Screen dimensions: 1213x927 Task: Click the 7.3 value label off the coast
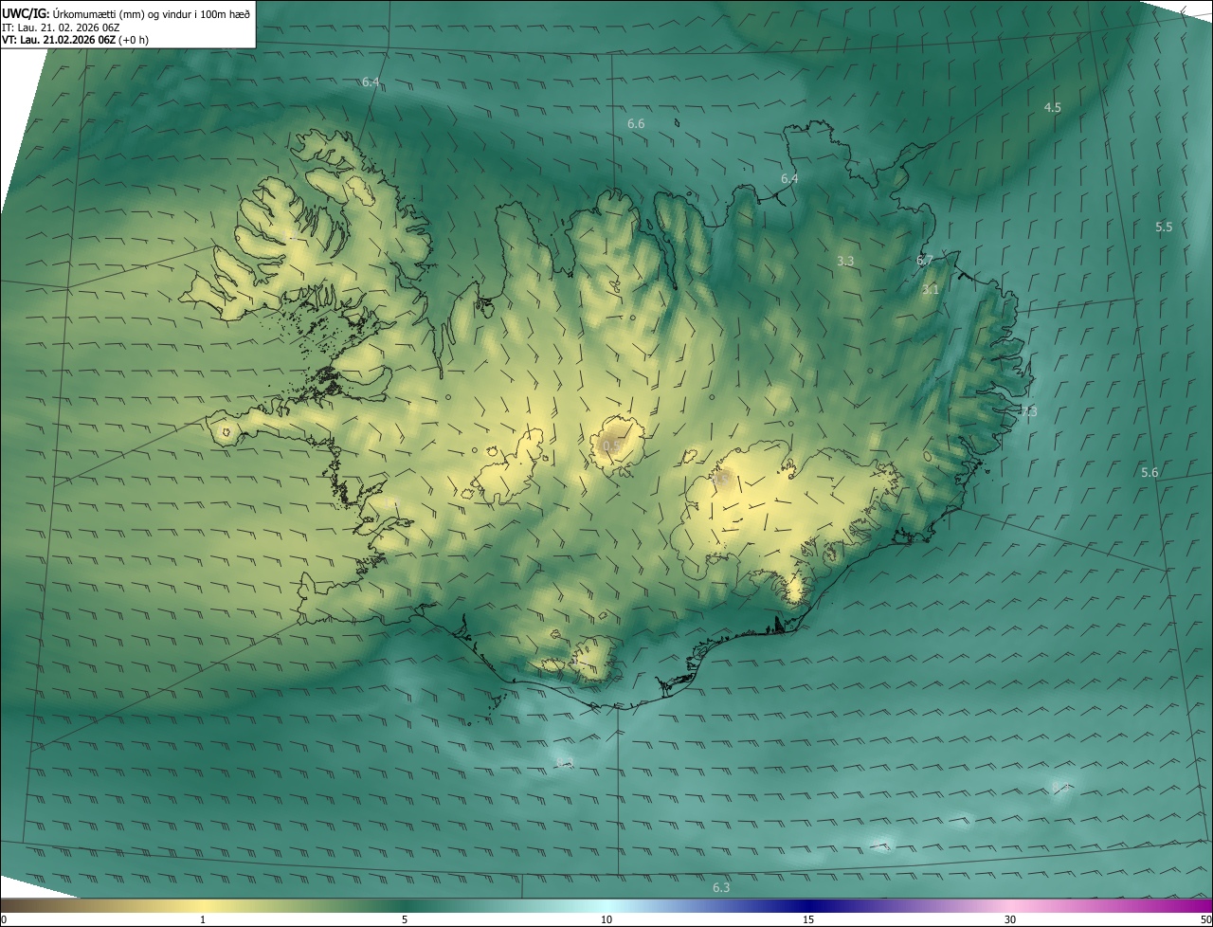click(x=1028, y=411)
